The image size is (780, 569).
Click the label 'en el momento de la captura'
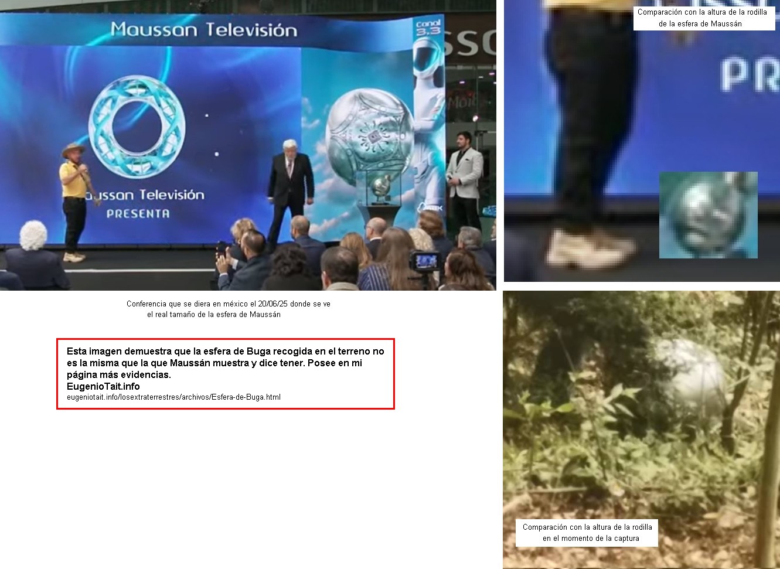tap(591, 539)
